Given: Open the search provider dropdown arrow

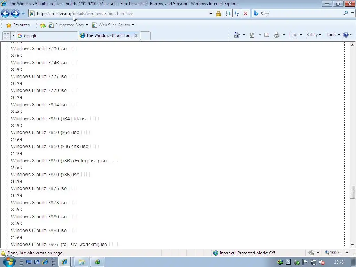Looking at the screenshot, I should coord(353,13).
